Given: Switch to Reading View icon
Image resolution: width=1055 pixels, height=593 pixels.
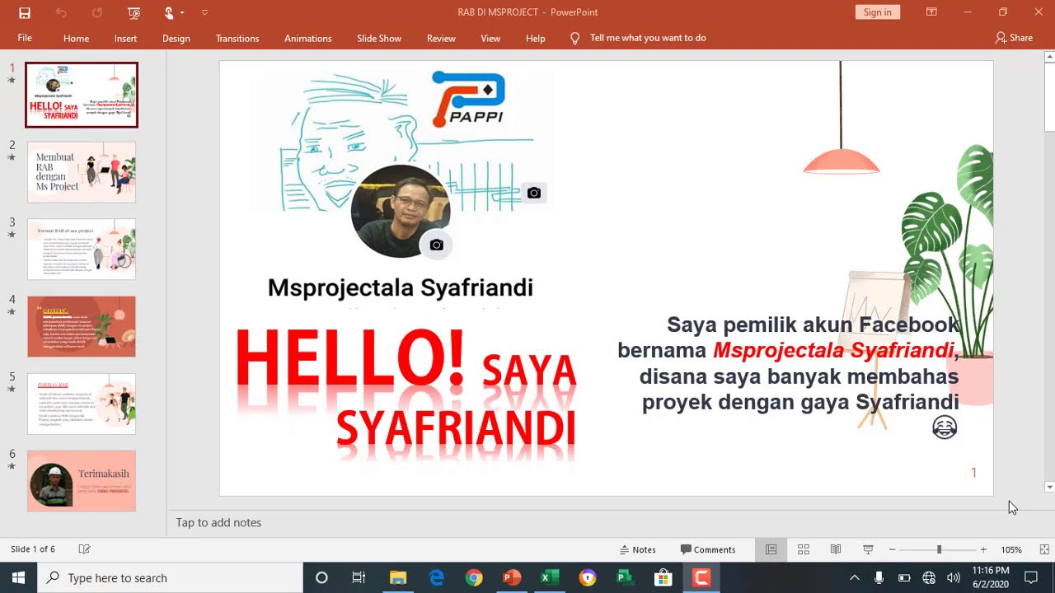Looking at the screenshot, I should pos(836,549).
